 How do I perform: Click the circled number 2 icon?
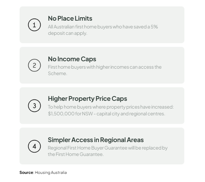[34, 65]
